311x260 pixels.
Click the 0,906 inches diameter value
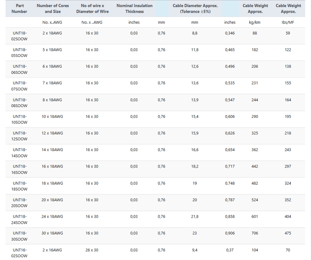coord(230,233)
